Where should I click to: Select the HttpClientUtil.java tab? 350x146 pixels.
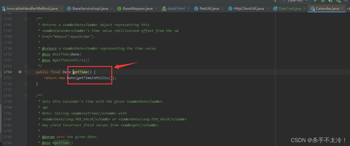249,9
